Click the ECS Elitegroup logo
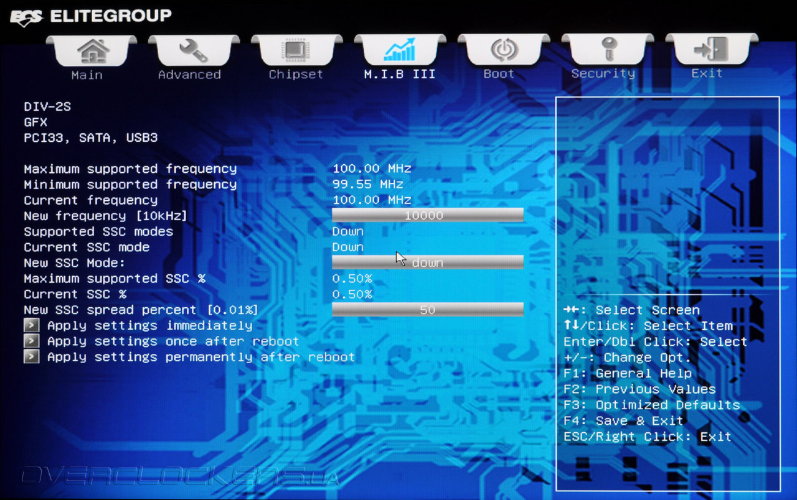This screenshot has height=500, width=797. tap(91, 16)
